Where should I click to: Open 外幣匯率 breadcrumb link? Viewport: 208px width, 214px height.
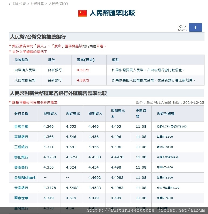point(37,4)
